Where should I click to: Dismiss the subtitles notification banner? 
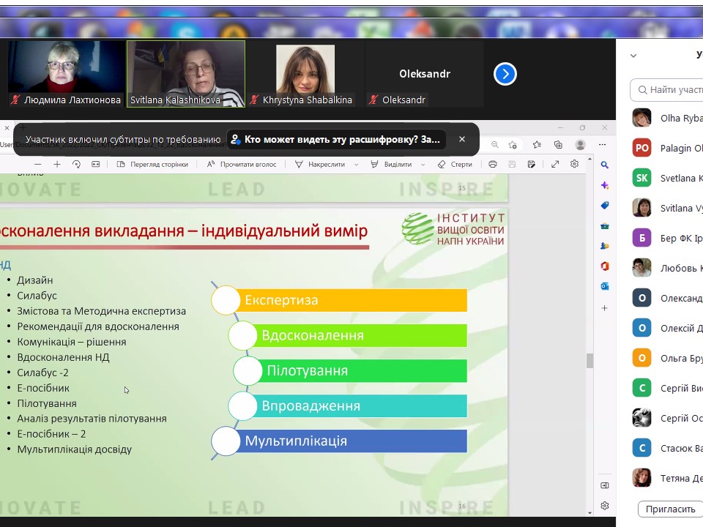coord(462,139)
